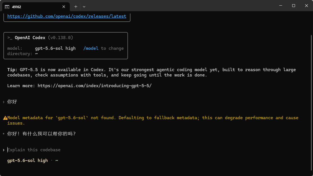Open the new tab profile dropdown arrow
The width and height of the screenshot is (313, 176).
pos(84,6)
